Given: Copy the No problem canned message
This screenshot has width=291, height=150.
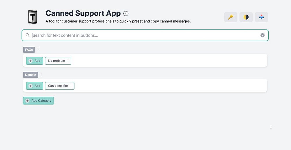Looking at the screenshot, I should 56,61.
